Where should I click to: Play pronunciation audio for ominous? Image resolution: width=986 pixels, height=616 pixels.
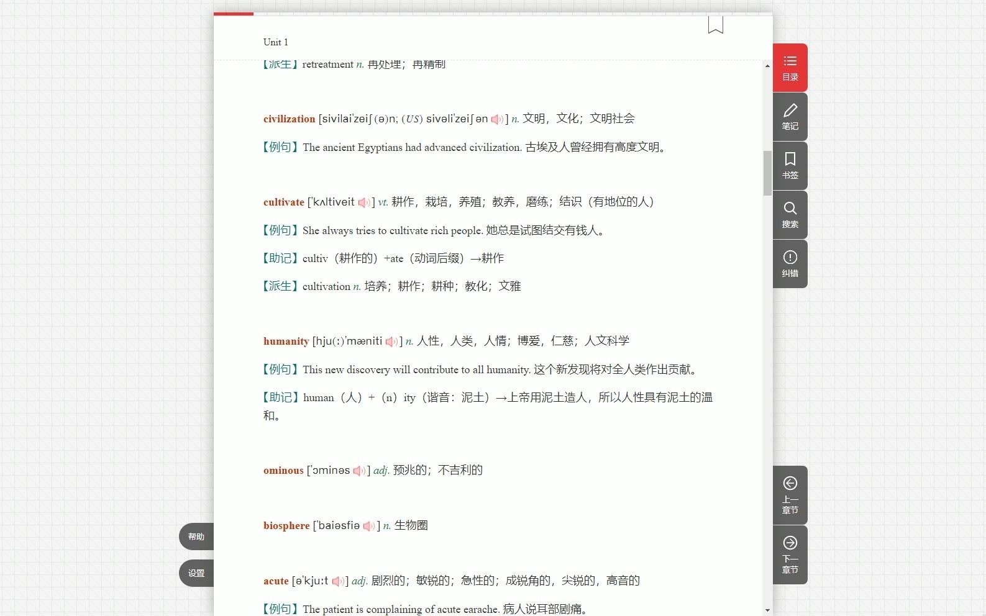pos(359,471)
